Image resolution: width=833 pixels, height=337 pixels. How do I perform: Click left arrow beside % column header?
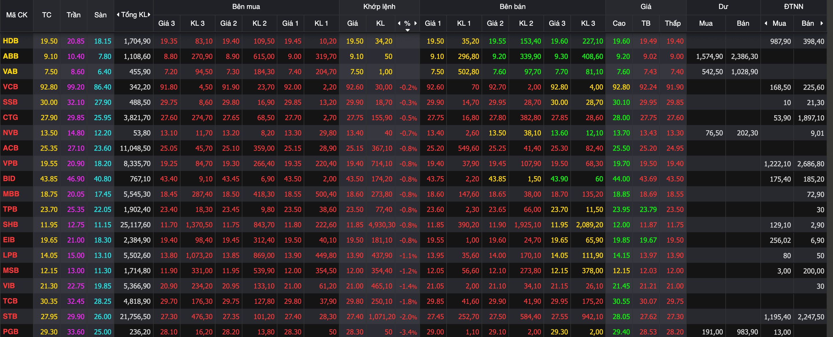click(x=399, y=23)
